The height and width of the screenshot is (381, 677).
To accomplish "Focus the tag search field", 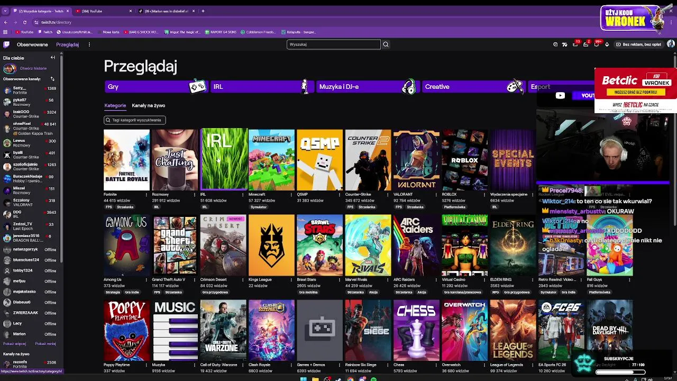I will pyautogui.click(x=135, y=120).
